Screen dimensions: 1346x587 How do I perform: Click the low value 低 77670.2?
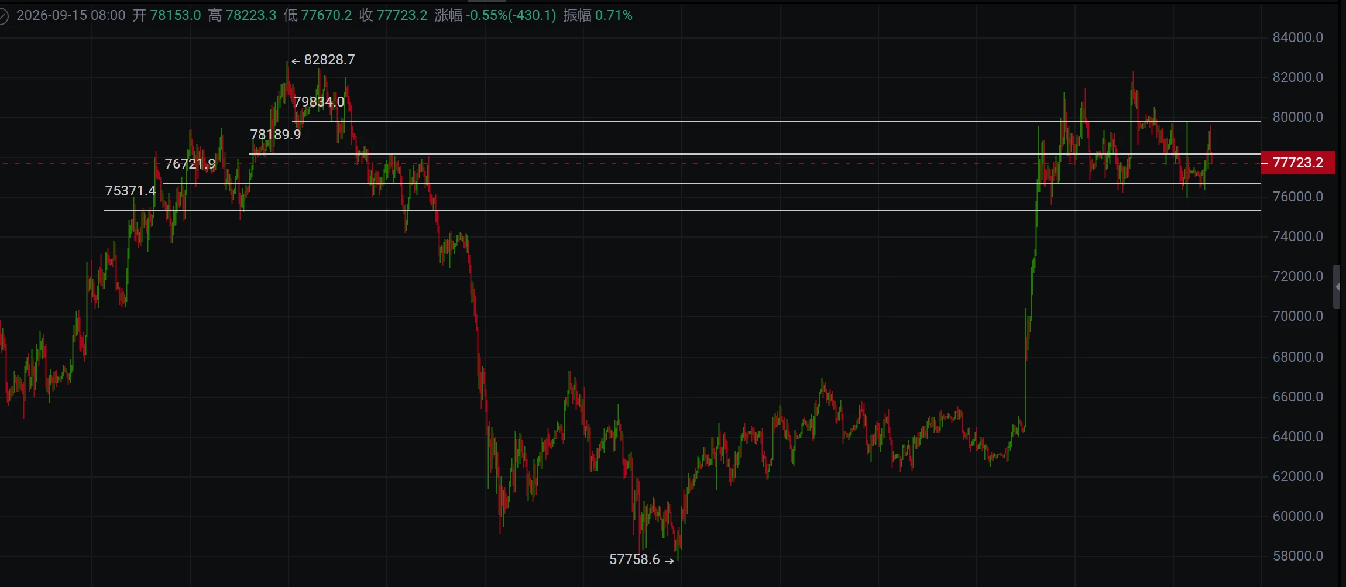[318, 15]
